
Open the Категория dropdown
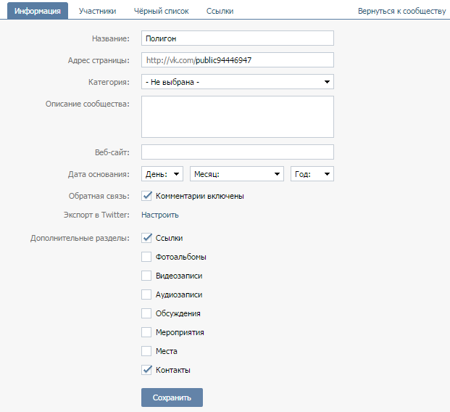(x=237, y=82)
